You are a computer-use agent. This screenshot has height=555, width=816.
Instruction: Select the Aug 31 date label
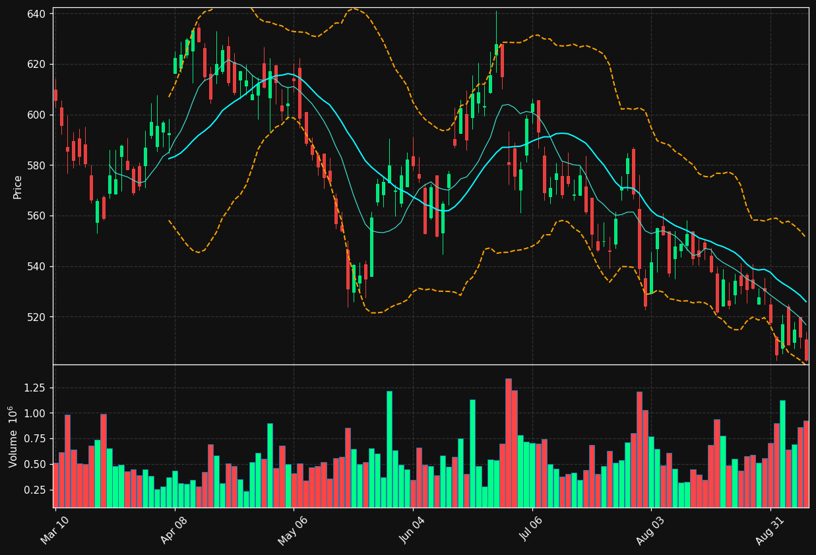pos(770,530)
